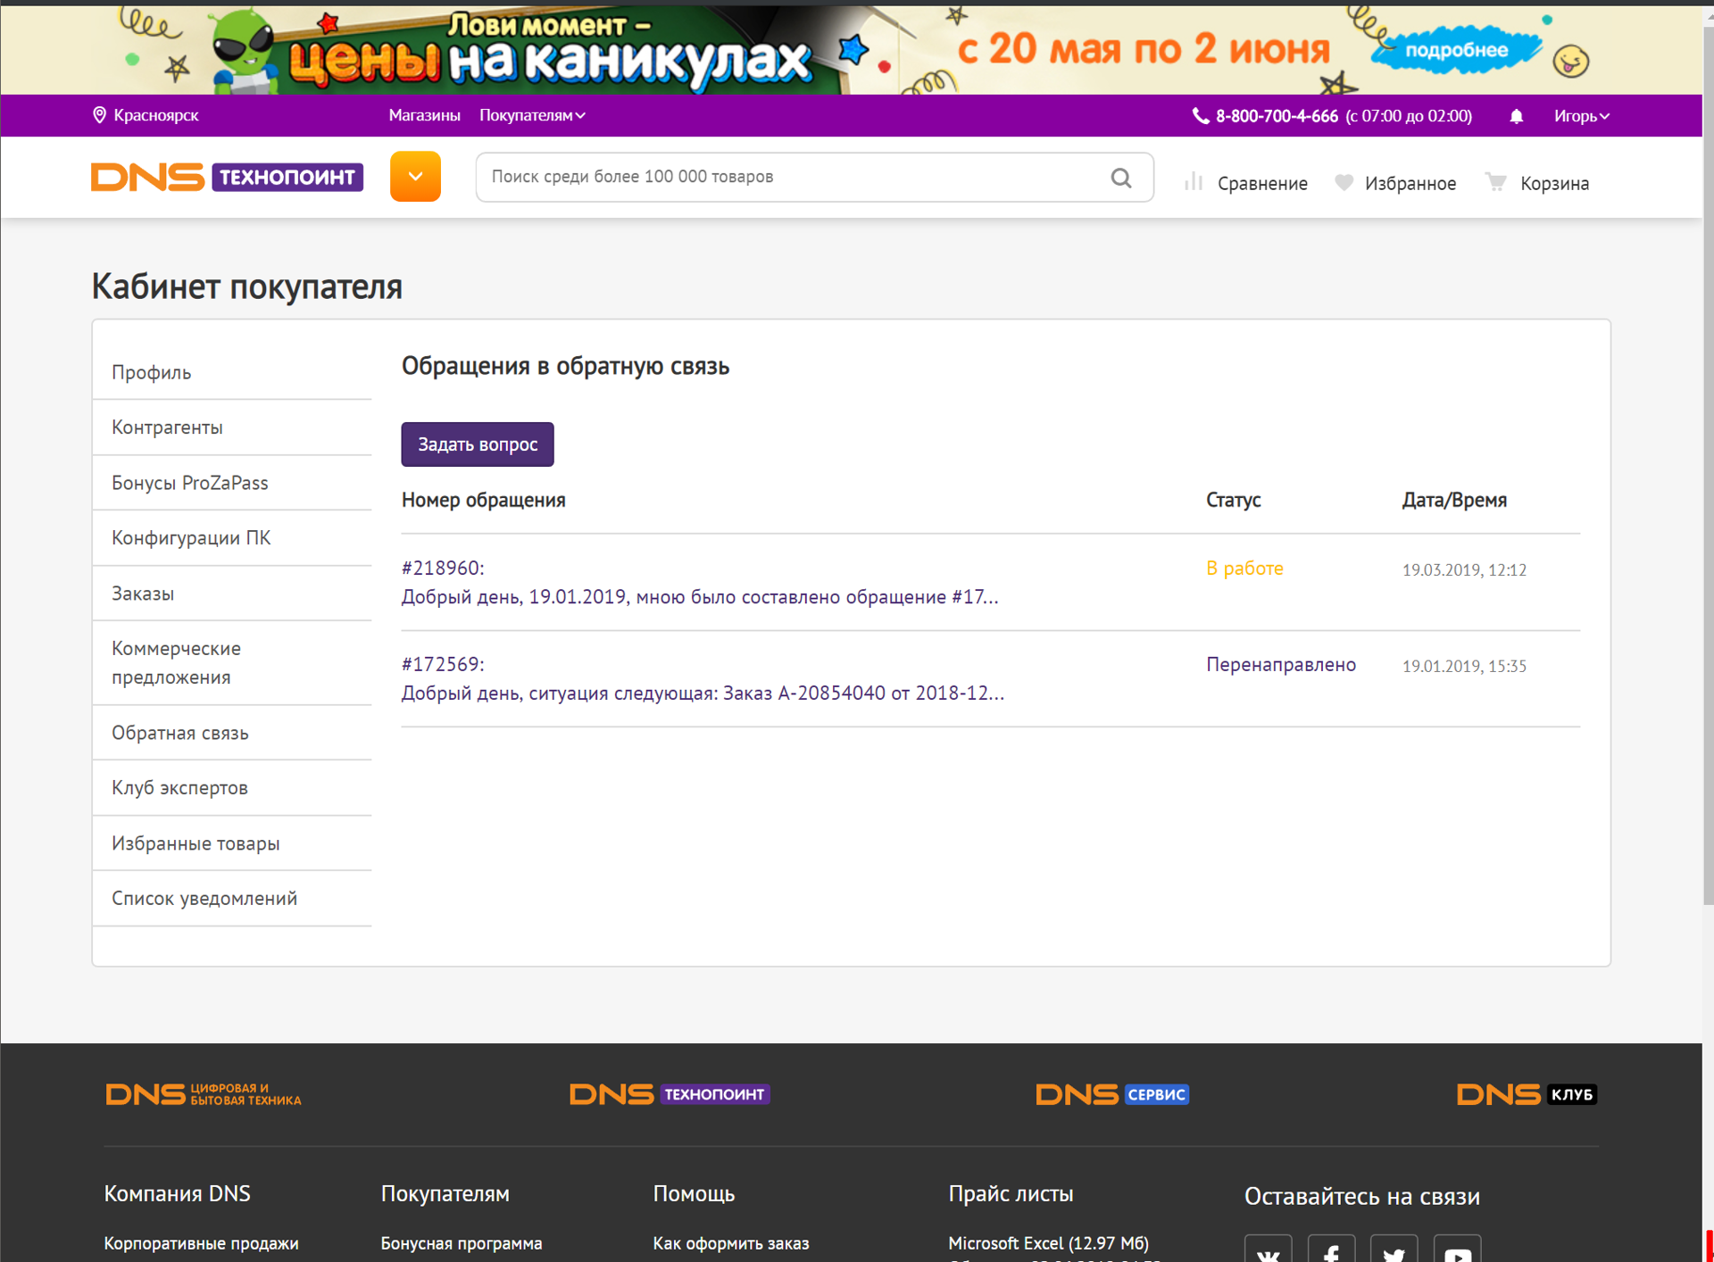Image resolution: width=1714 pixels, height=1262 pixels.
Task: Click the Задать вопрос button
Action: pos(478,444)
